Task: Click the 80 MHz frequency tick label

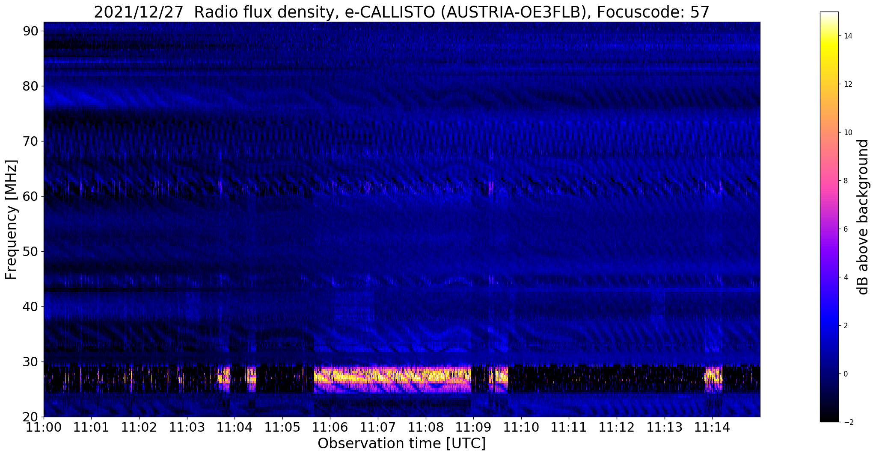Action: tap(30, 86)
